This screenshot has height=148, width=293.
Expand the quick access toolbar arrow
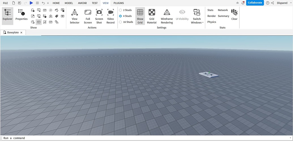(x=48, y=3)
